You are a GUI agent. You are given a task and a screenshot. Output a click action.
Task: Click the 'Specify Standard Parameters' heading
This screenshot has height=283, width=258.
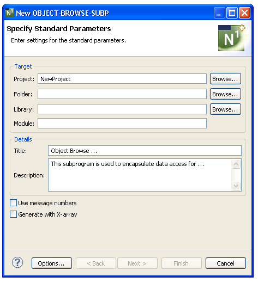point(59,29)
